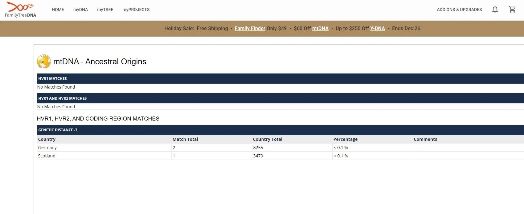This screenshot has width=524, height=214.
Task: Click the Country column header
Action: 47,139
